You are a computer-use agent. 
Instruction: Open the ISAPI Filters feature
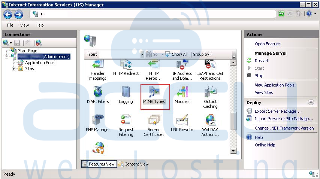click(x=98, y=95)
